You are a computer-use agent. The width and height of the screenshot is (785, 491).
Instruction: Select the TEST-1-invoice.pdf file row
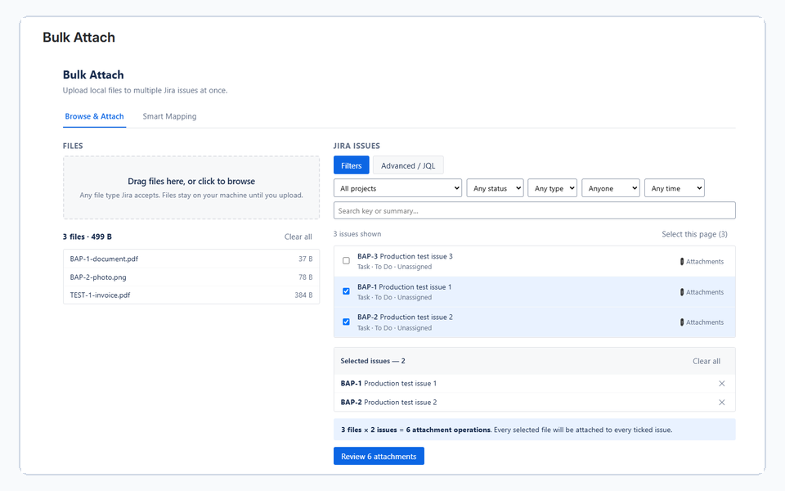(x=191, y=295)
